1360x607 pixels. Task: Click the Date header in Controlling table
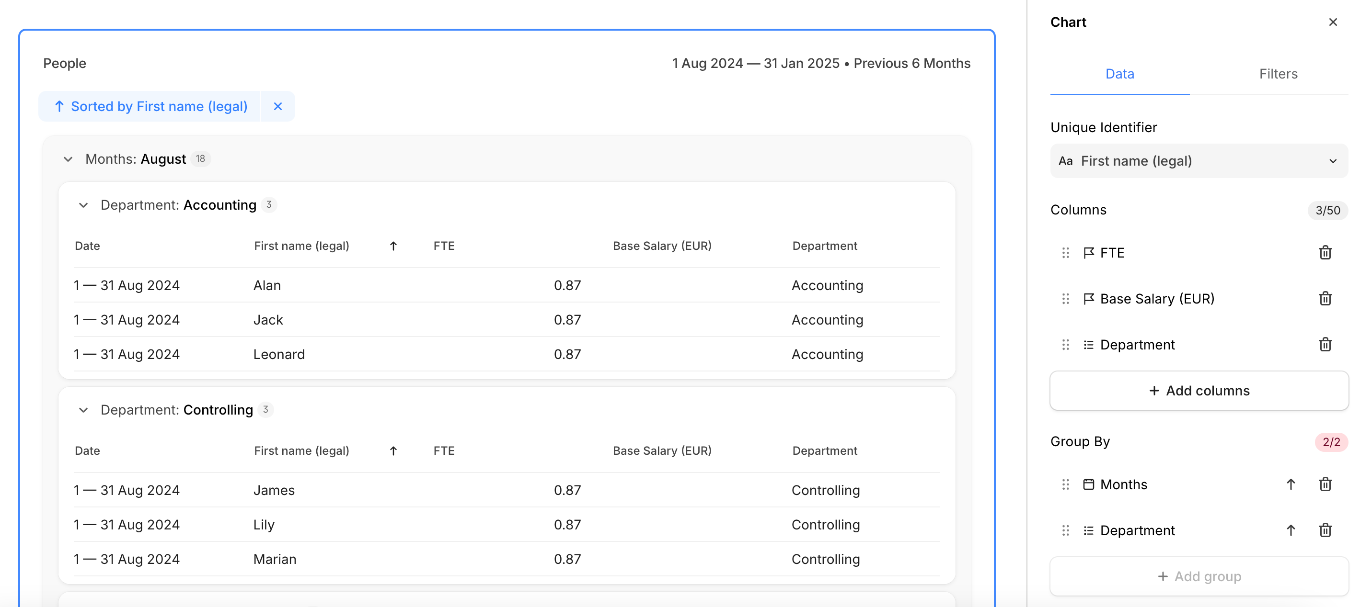[x=87, y=451]
